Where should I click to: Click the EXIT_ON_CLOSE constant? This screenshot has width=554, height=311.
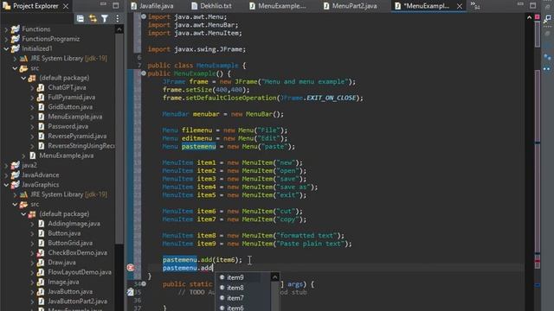tap(331, 98)
